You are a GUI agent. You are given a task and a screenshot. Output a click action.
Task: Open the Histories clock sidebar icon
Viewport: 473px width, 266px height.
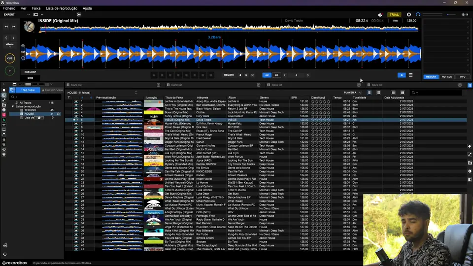pyautogui.click(x=4, y=149)
